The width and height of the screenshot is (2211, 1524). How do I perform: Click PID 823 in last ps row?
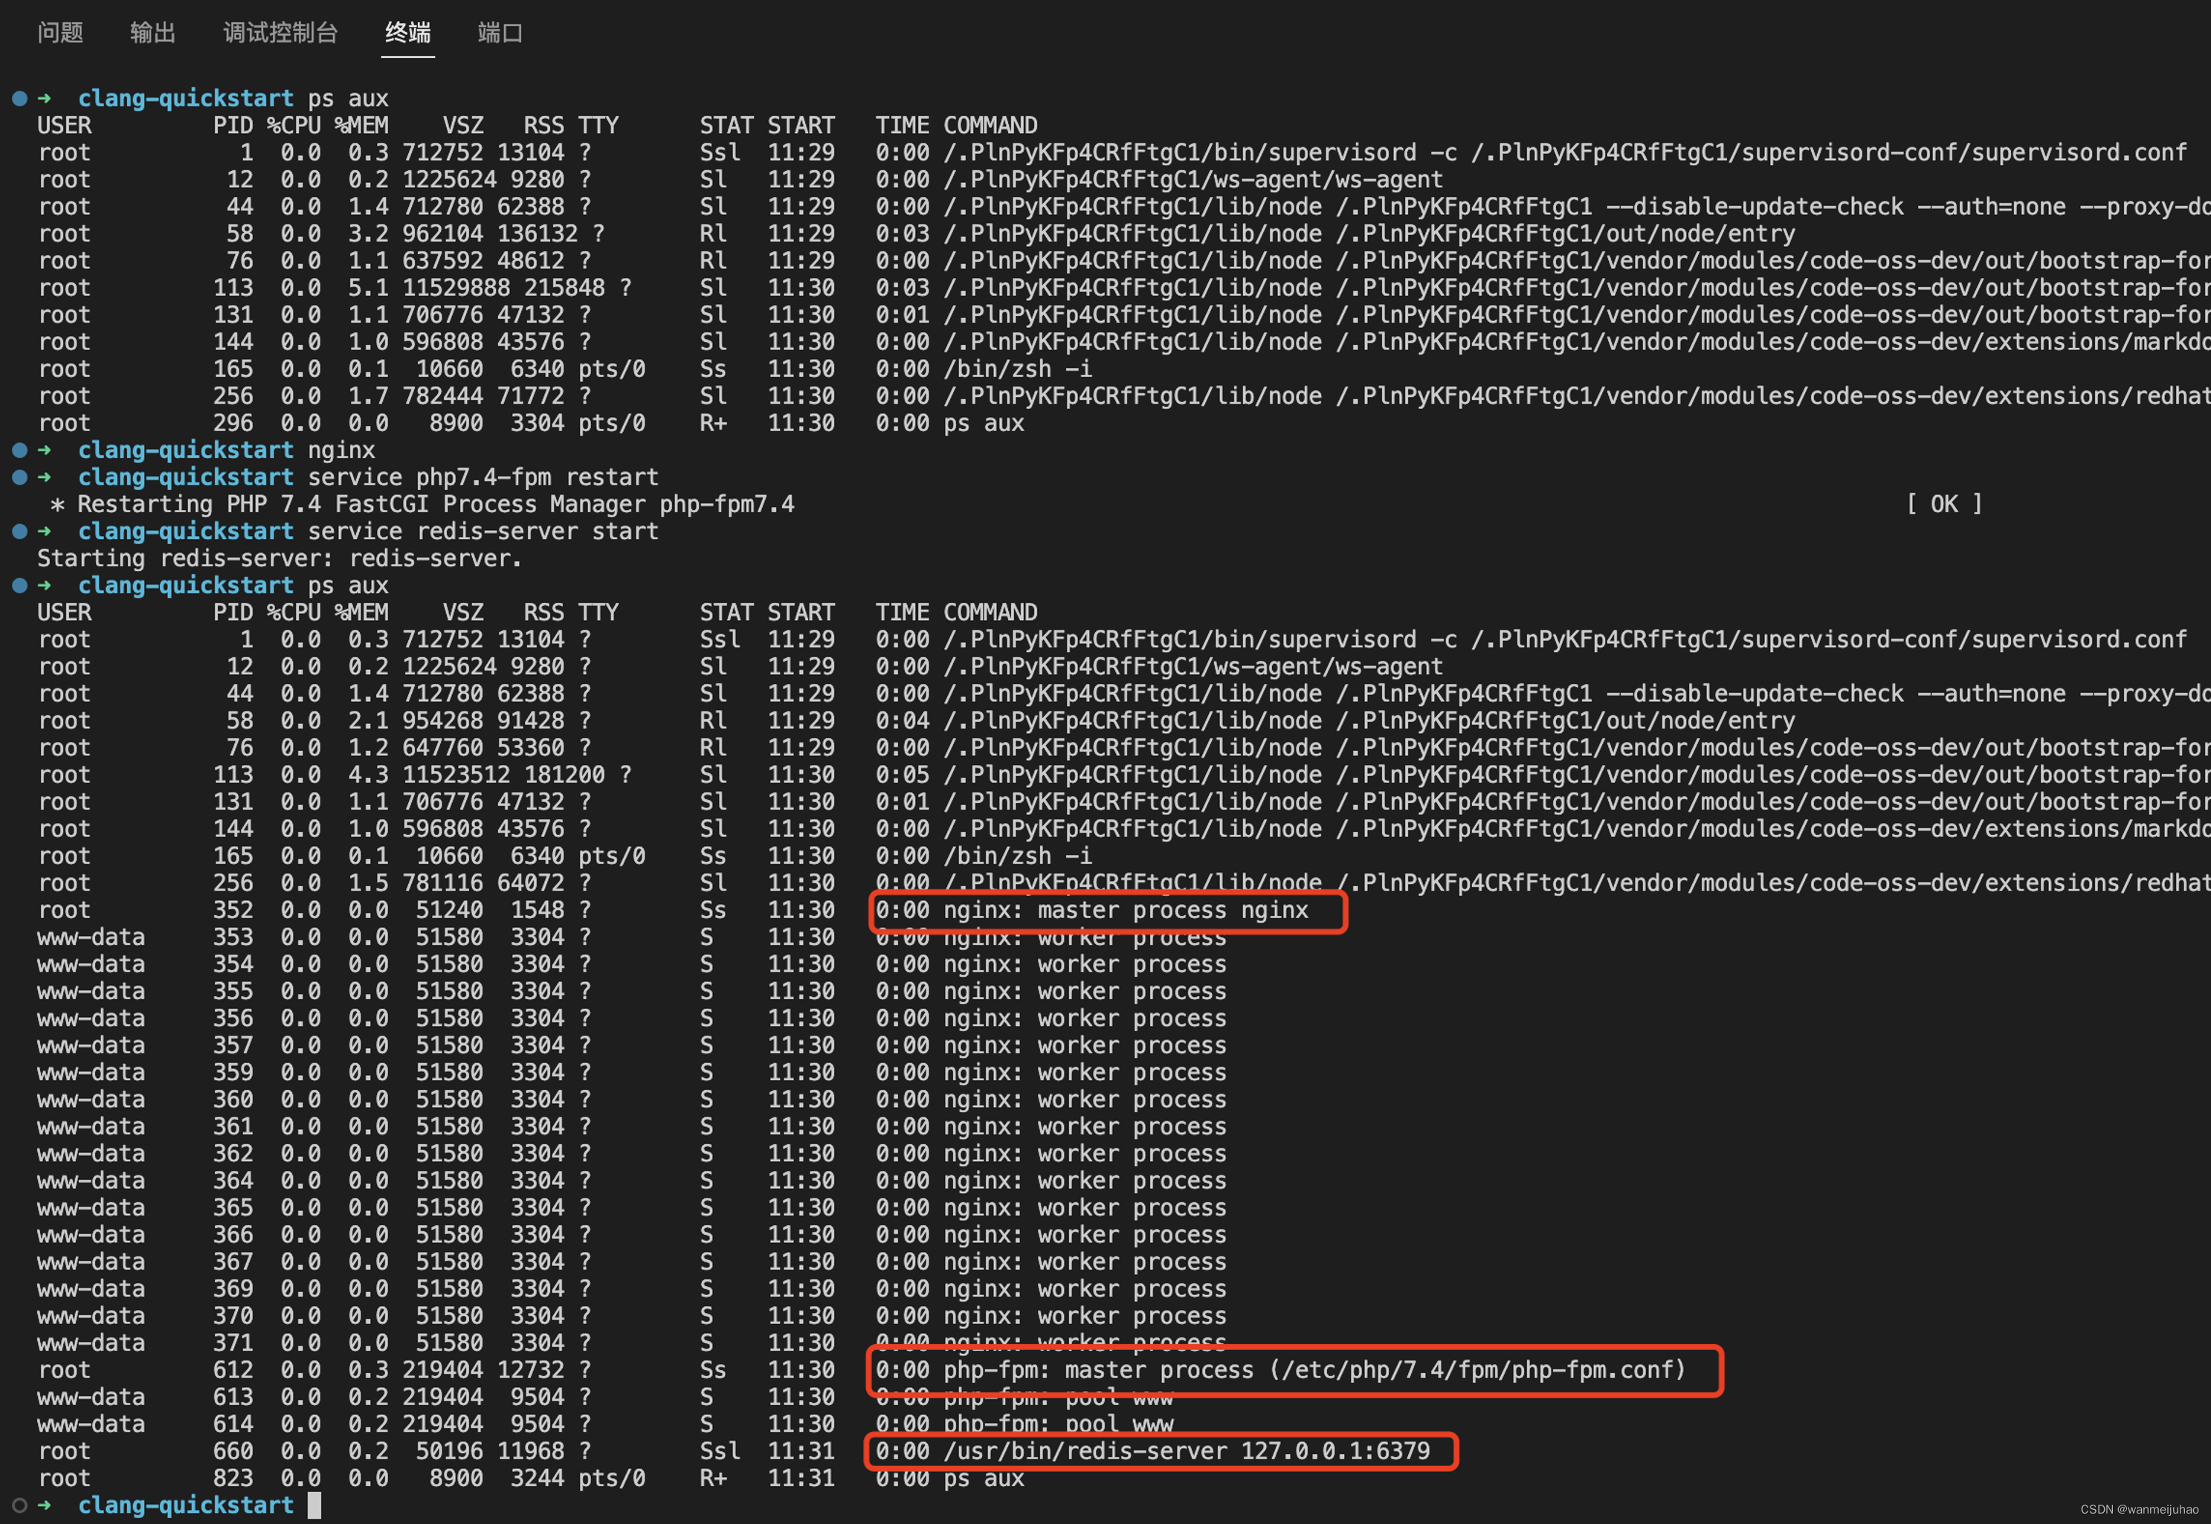(233, 1478)
